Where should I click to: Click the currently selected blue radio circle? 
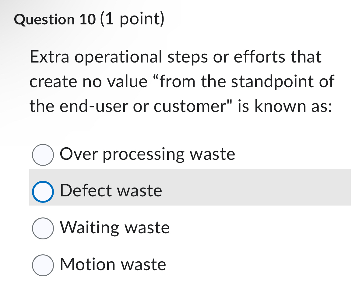tap(43, 191)
